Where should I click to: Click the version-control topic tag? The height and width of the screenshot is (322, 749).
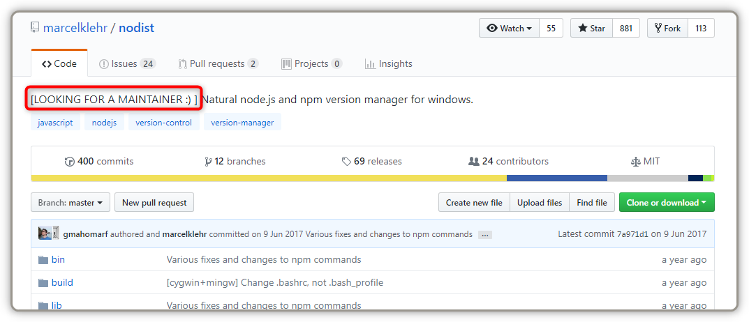tap(164, 123)
